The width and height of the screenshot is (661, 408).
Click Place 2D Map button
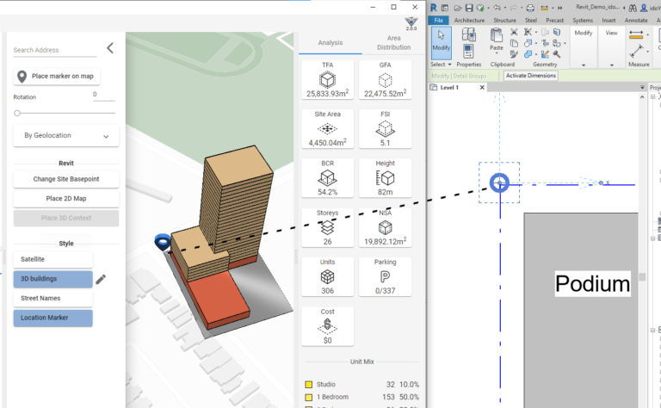click(66, 199)
